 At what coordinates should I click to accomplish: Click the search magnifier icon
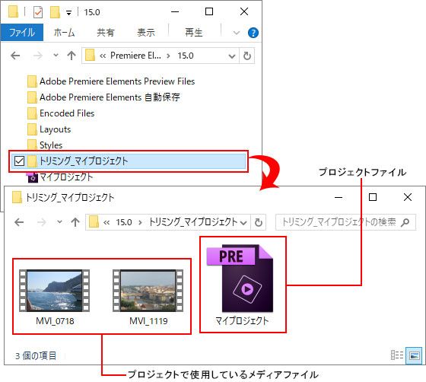(x=405, y=222)
